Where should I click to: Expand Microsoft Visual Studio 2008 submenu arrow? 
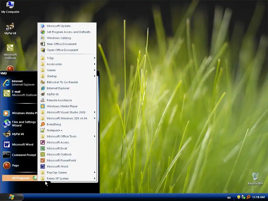94,112
